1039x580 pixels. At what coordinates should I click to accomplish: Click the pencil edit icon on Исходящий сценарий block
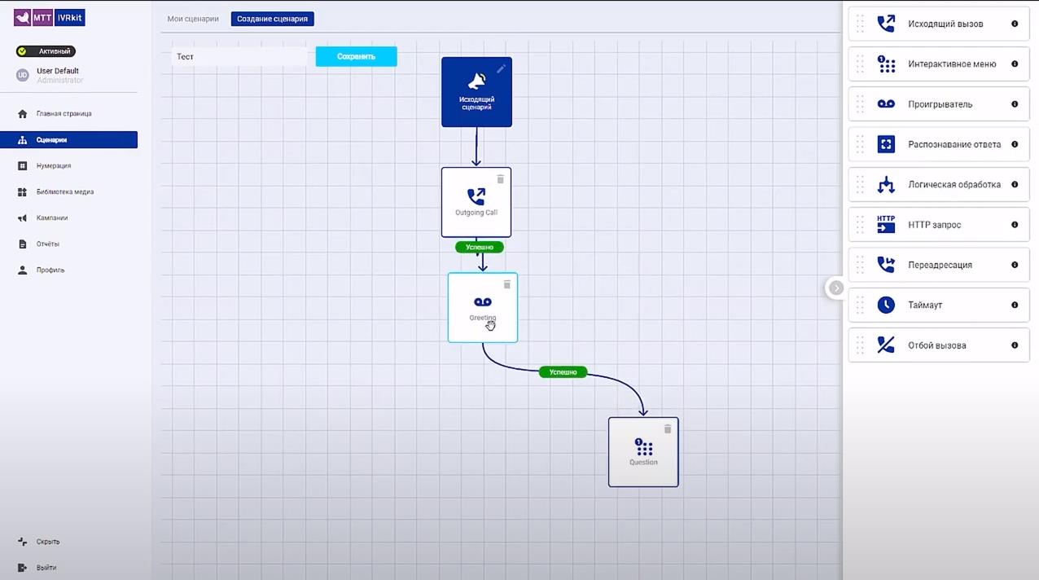pyautogui.click(x=501, y=68)
